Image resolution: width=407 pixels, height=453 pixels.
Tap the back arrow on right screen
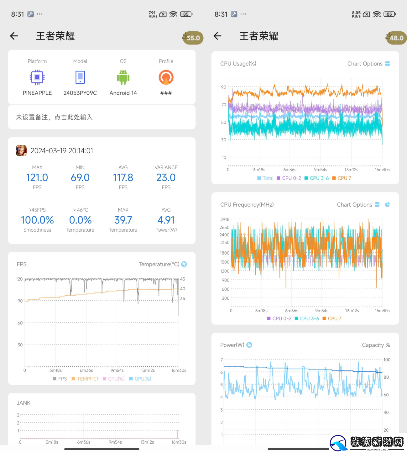[x=217, y=36]
